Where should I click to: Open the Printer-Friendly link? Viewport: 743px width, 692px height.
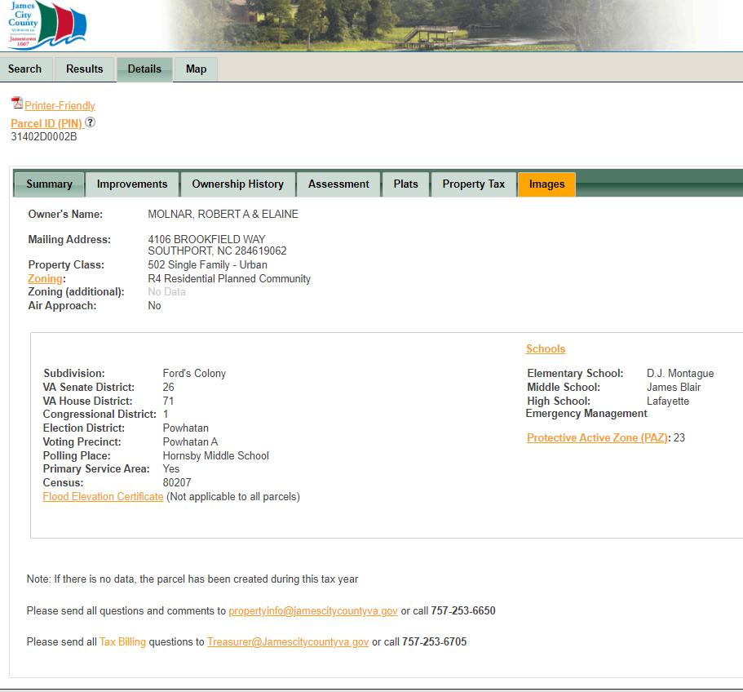[x=60, y=106]
